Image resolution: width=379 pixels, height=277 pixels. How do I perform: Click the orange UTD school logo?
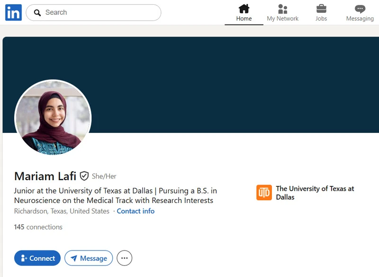coord(264,193)
